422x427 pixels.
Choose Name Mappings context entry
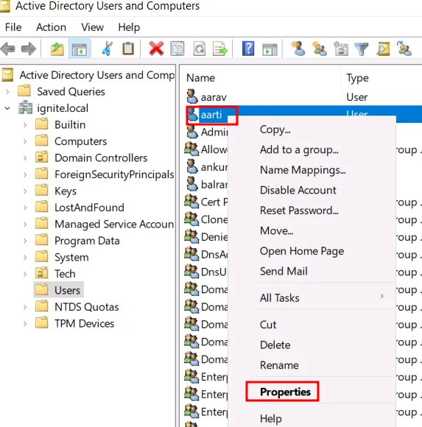pyautogui.click(x=303, y=170)
